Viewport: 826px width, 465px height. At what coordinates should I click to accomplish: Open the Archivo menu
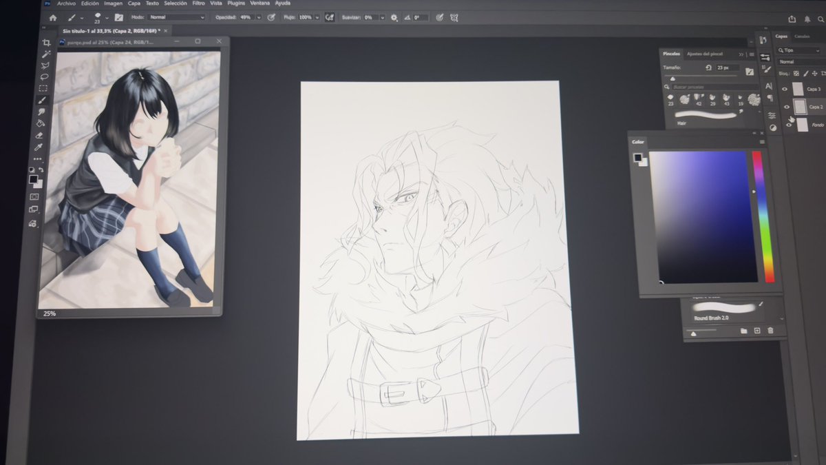pyautogui.click(x=66, y=3)
